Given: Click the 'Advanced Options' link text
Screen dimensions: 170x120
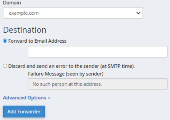Looking at the screenshot, I should coord(24,98).
